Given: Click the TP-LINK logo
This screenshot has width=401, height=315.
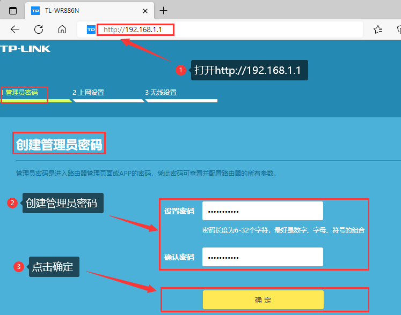Looking at the screenshot, I should tap(25, 49).
